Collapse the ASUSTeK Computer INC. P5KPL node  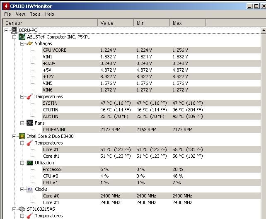[14, 37]
